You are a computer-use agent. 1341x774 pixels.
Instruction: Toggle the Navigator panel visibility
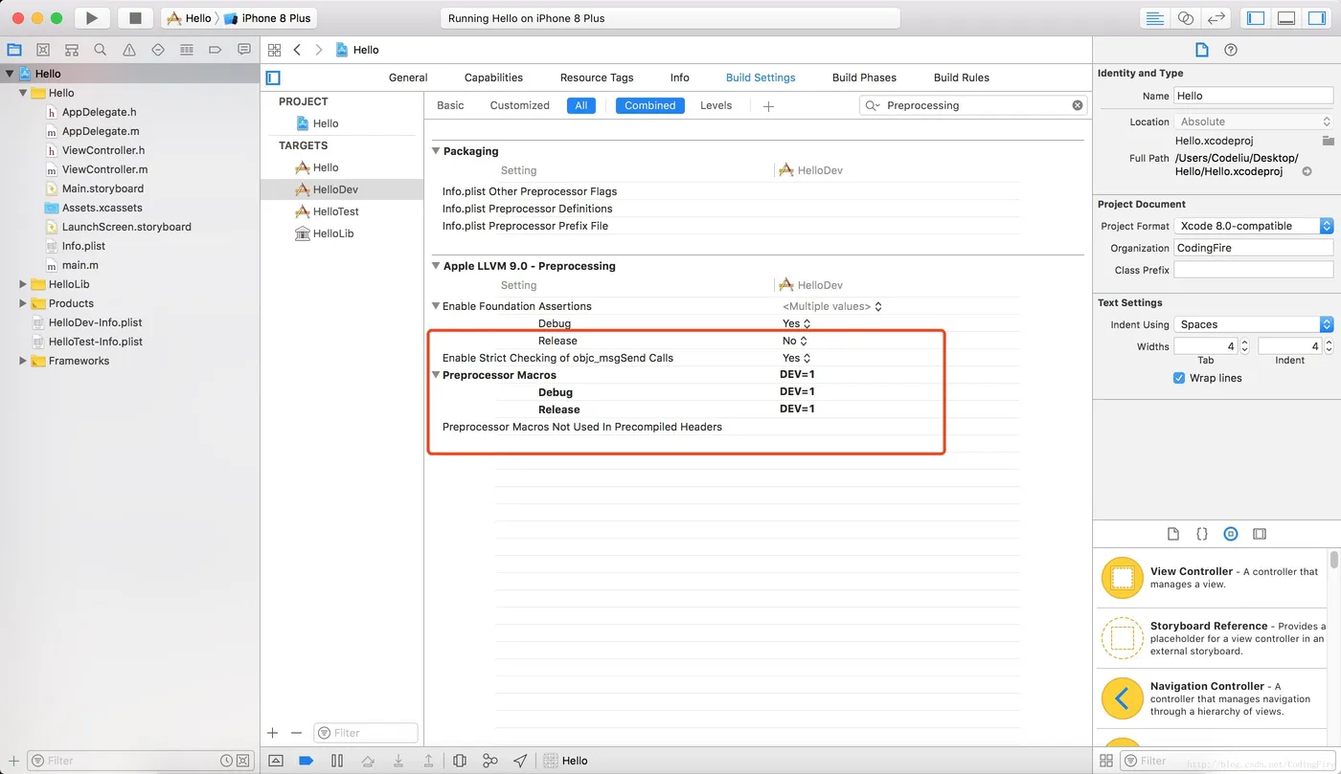point(1256,18)
